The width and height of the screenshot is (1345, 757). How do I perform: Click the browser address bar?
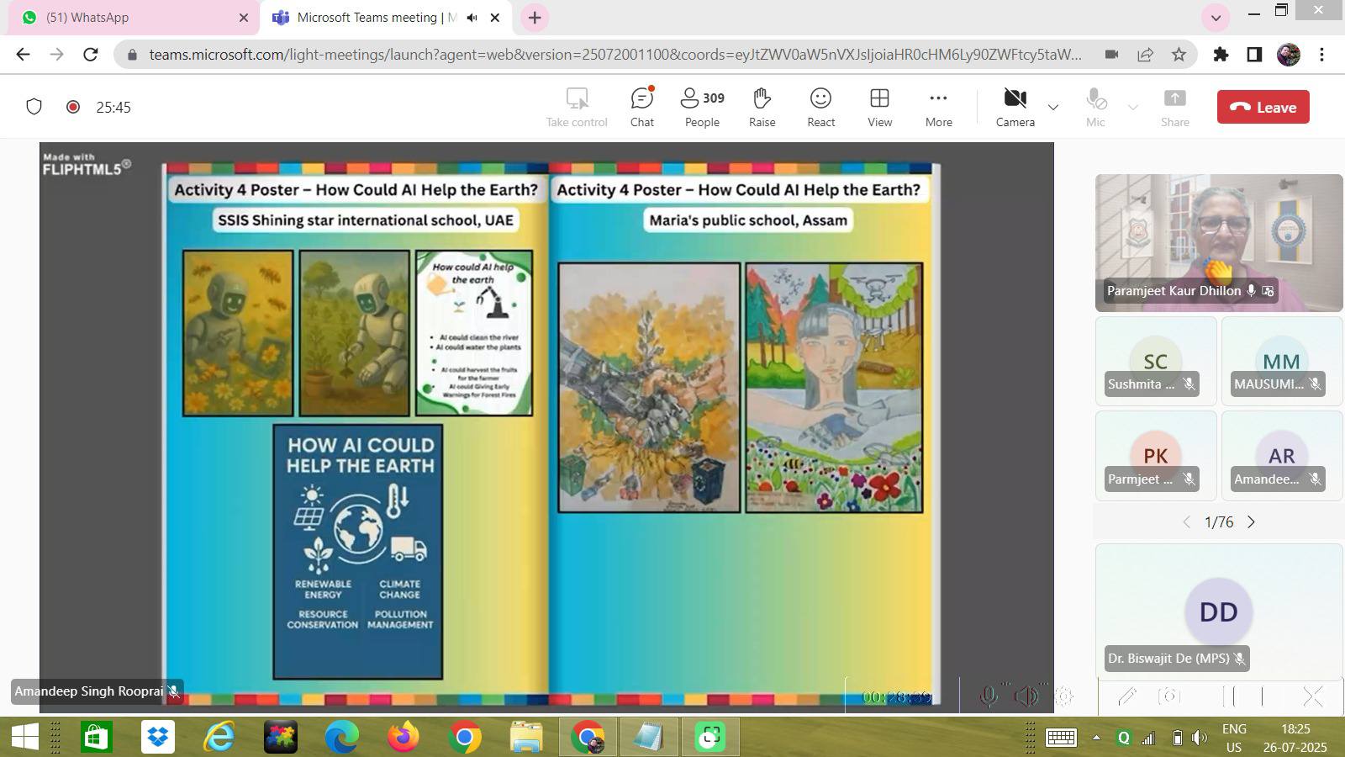pos(614,55)
